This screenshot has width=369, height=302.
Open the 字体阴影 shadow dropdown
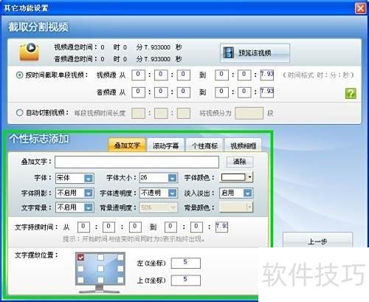(x=89, y=193)
